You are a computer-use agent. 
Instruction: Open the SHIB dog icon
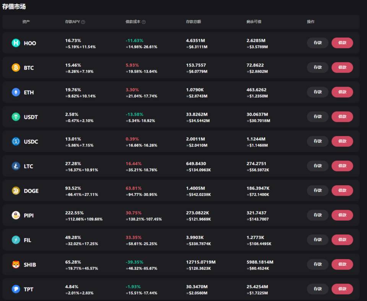point(16,264)
